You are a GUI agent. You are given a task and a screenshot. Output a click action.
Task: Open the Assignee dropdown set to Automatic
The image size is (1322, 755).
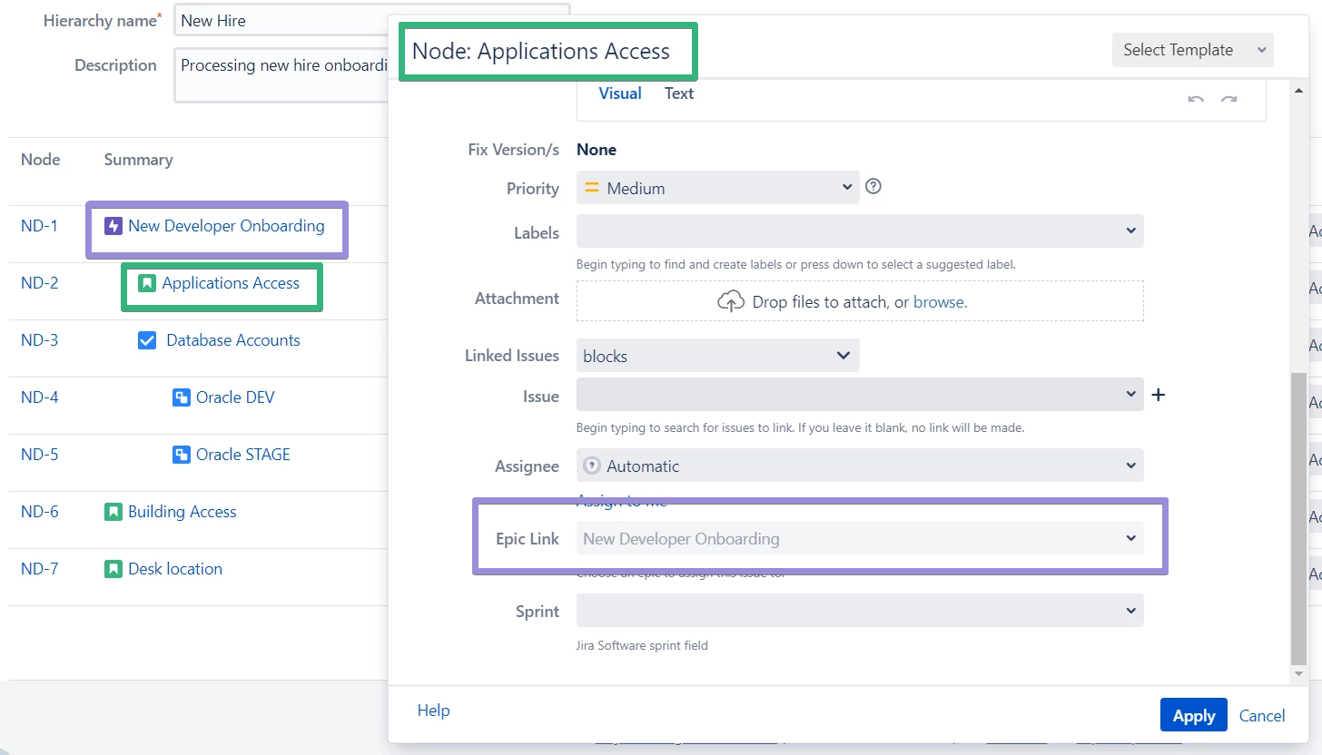pos(859,466)
